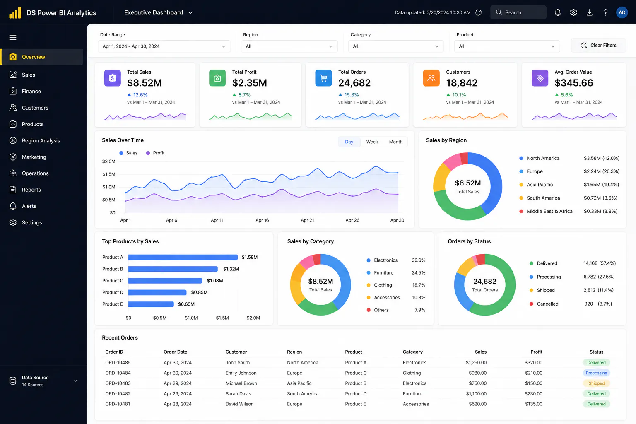Click the Order Date column header

point(176,352)
